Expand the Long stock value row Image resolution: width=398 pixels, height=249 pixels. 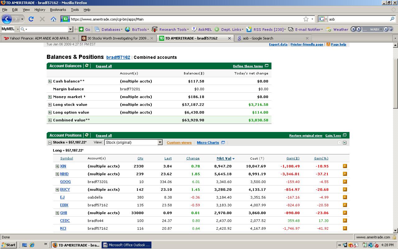(50, 105)
